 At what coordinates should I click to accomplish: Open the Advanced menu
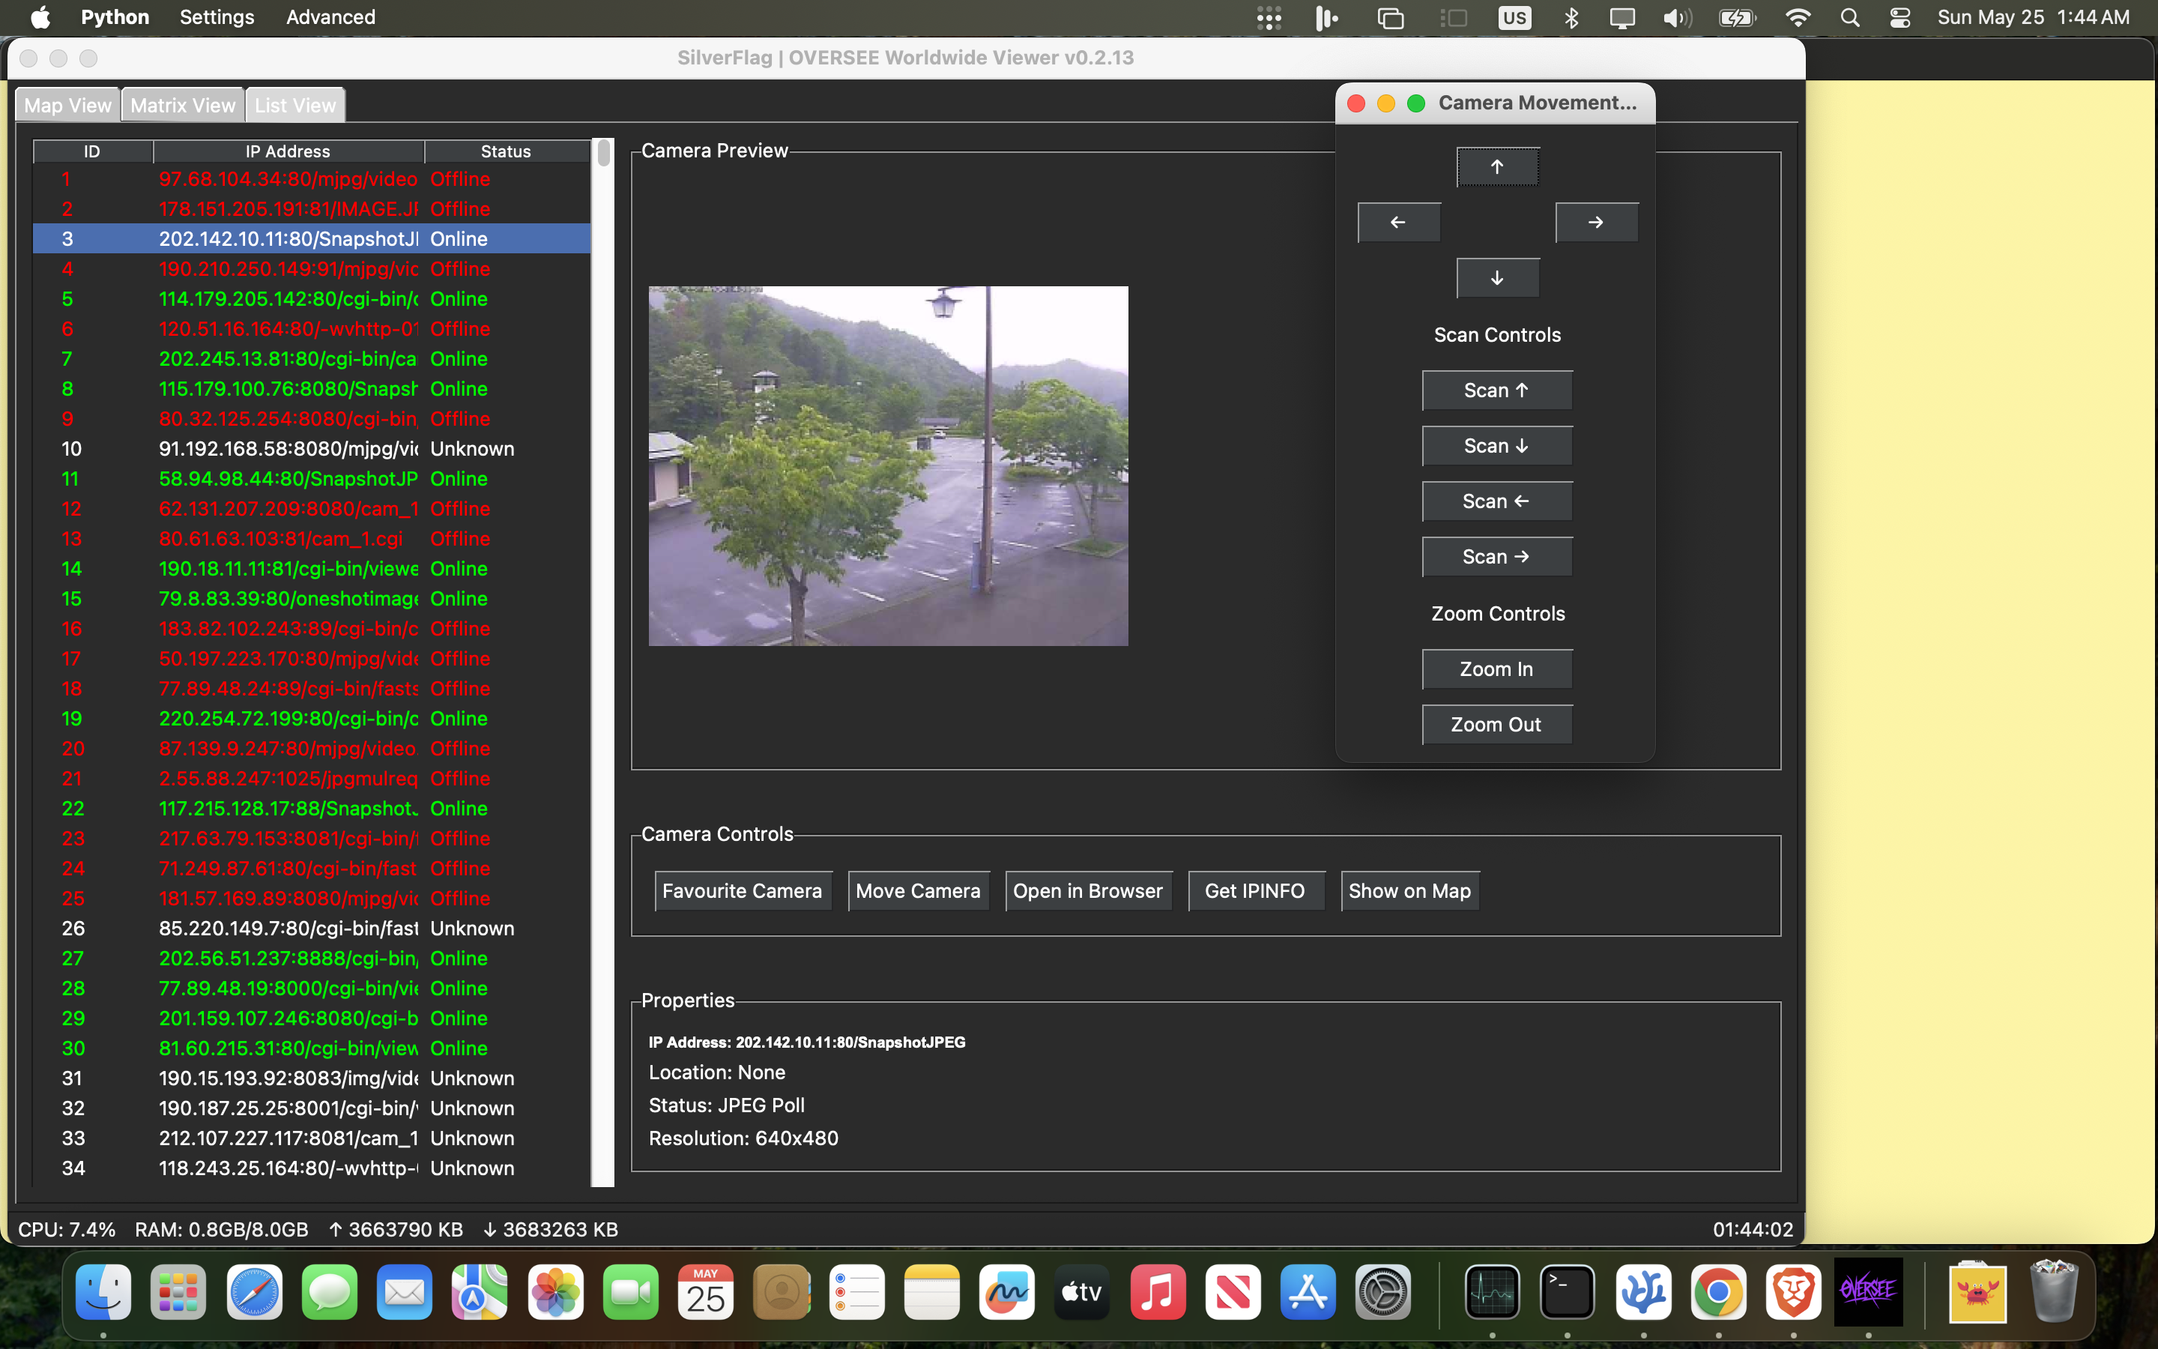[x=331, y=17]
